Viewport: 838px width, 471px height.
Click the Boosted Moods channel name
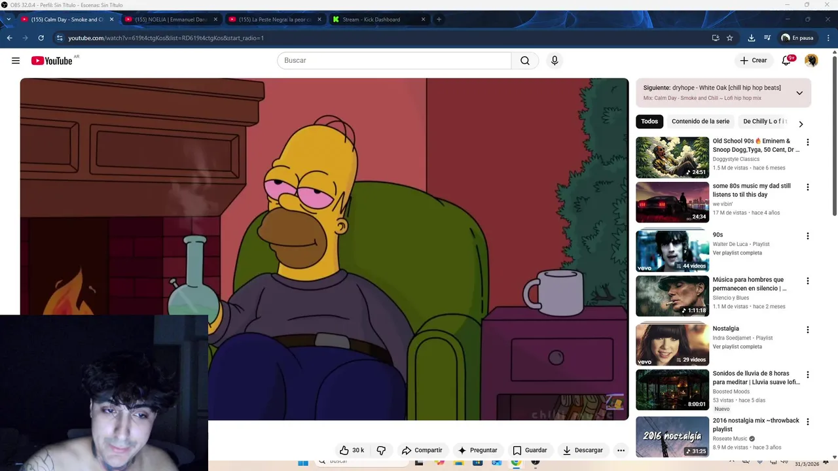[731, 392]
